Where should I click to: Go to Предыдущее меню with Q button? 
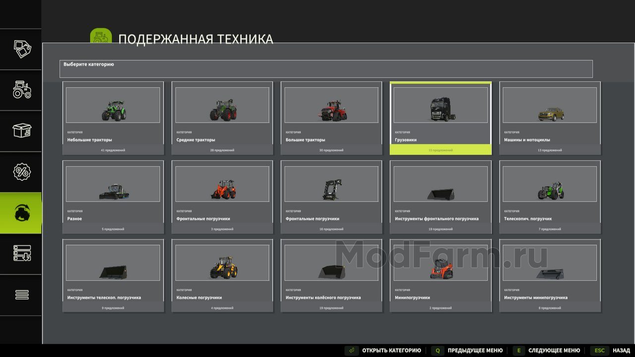point(467,351)
